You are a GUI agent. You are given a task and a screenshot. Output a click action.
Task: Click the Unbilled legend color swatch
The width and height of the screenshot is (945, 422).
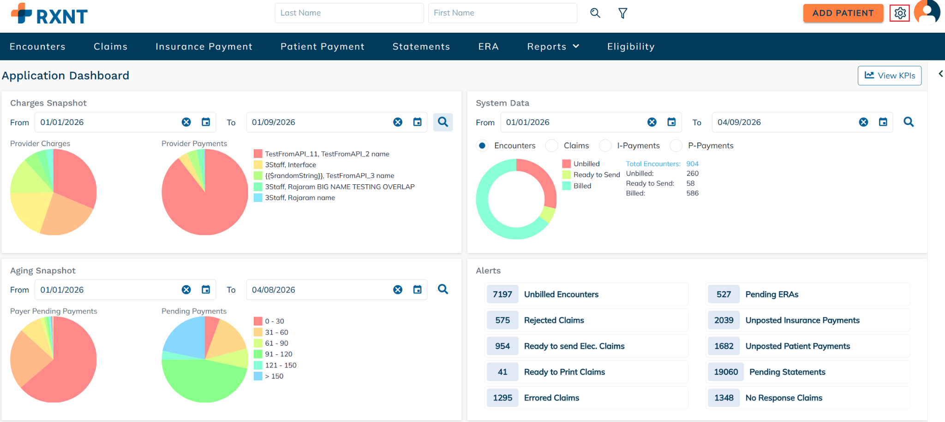pos(567,164)
